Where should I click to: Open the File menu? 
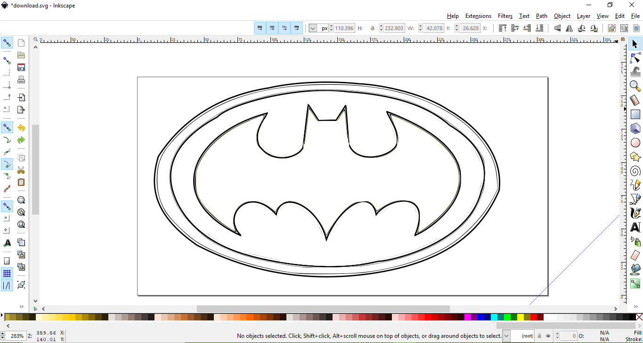[635, 16]
